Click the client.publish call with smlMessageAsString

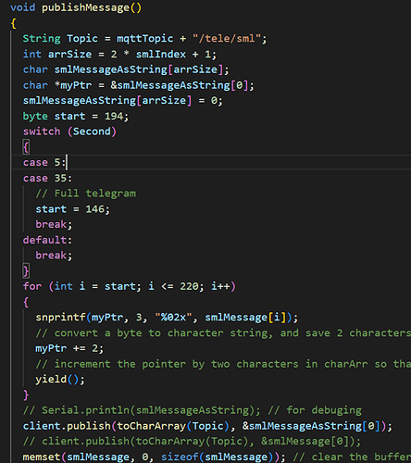[x=207, y=426]
